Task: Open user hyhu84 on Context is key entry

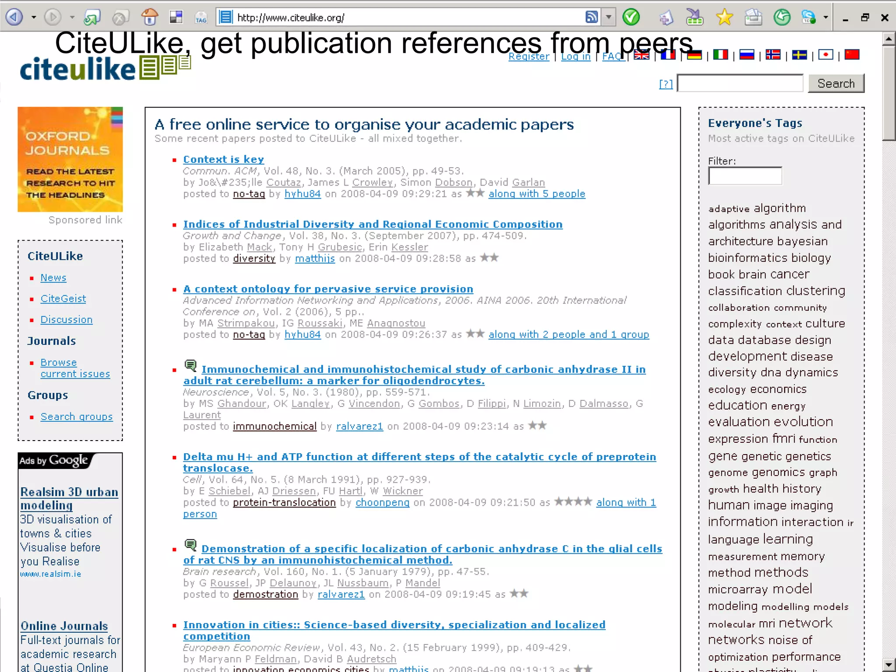Action: (x=303, y=194)
